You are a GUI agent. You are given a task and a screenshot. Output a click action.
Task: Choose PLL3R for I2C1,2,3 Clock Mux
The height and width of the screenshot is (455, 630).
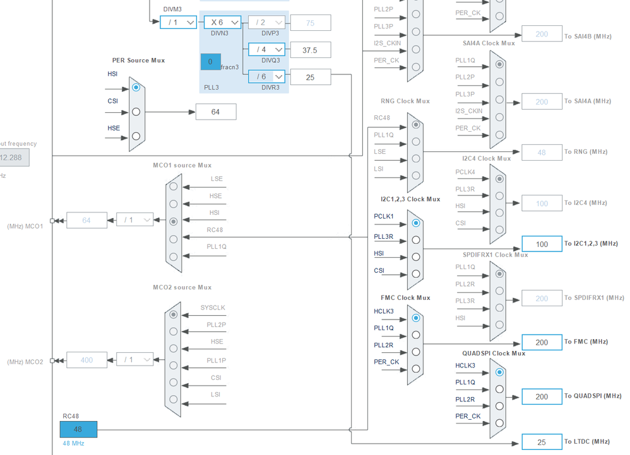pyautogui.click(x=416, y=240)
